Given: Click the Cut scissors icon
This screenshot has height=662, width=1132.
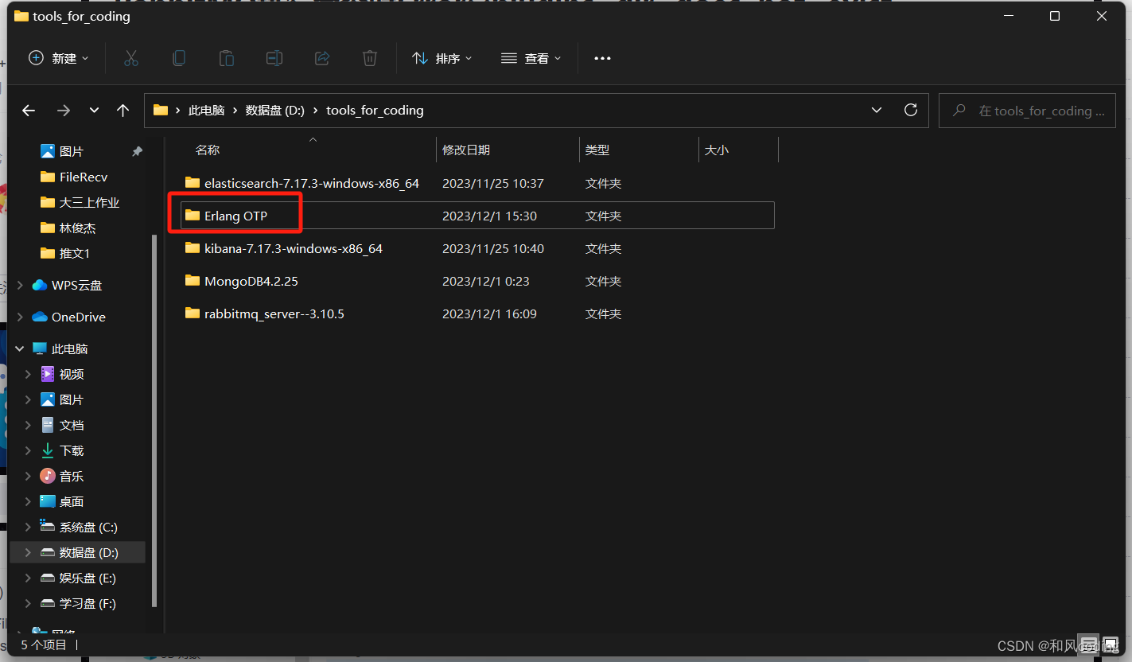Looking at the screenshot, I should pyautogui.click(x=131, y=58).
